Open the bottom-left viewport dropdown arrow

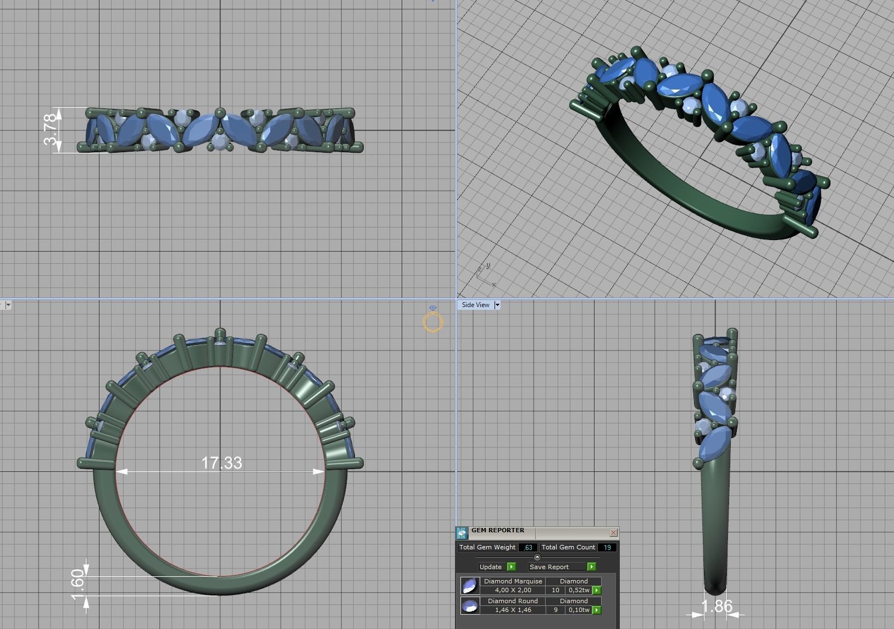click(8, 305)
